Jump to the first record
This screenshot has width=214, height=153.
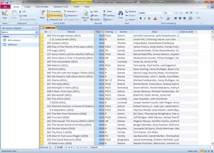tap(50, 147)
